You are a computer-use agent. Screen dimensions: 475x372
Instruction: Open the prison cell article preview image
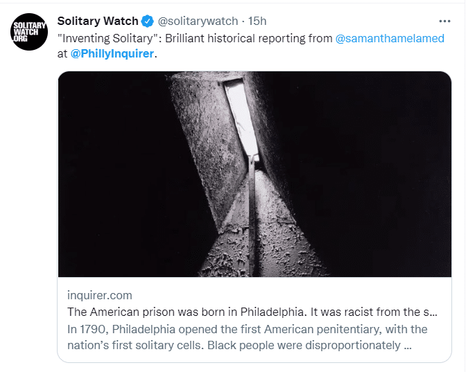click(254, 175)
